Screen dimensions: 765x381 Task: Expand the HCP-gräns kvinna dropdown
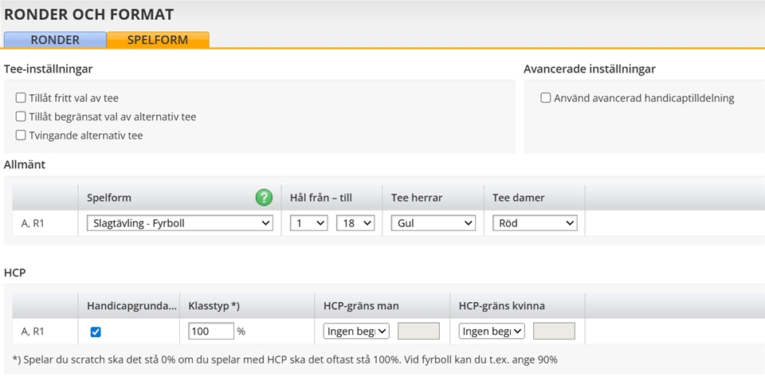[x=491, y=331]
